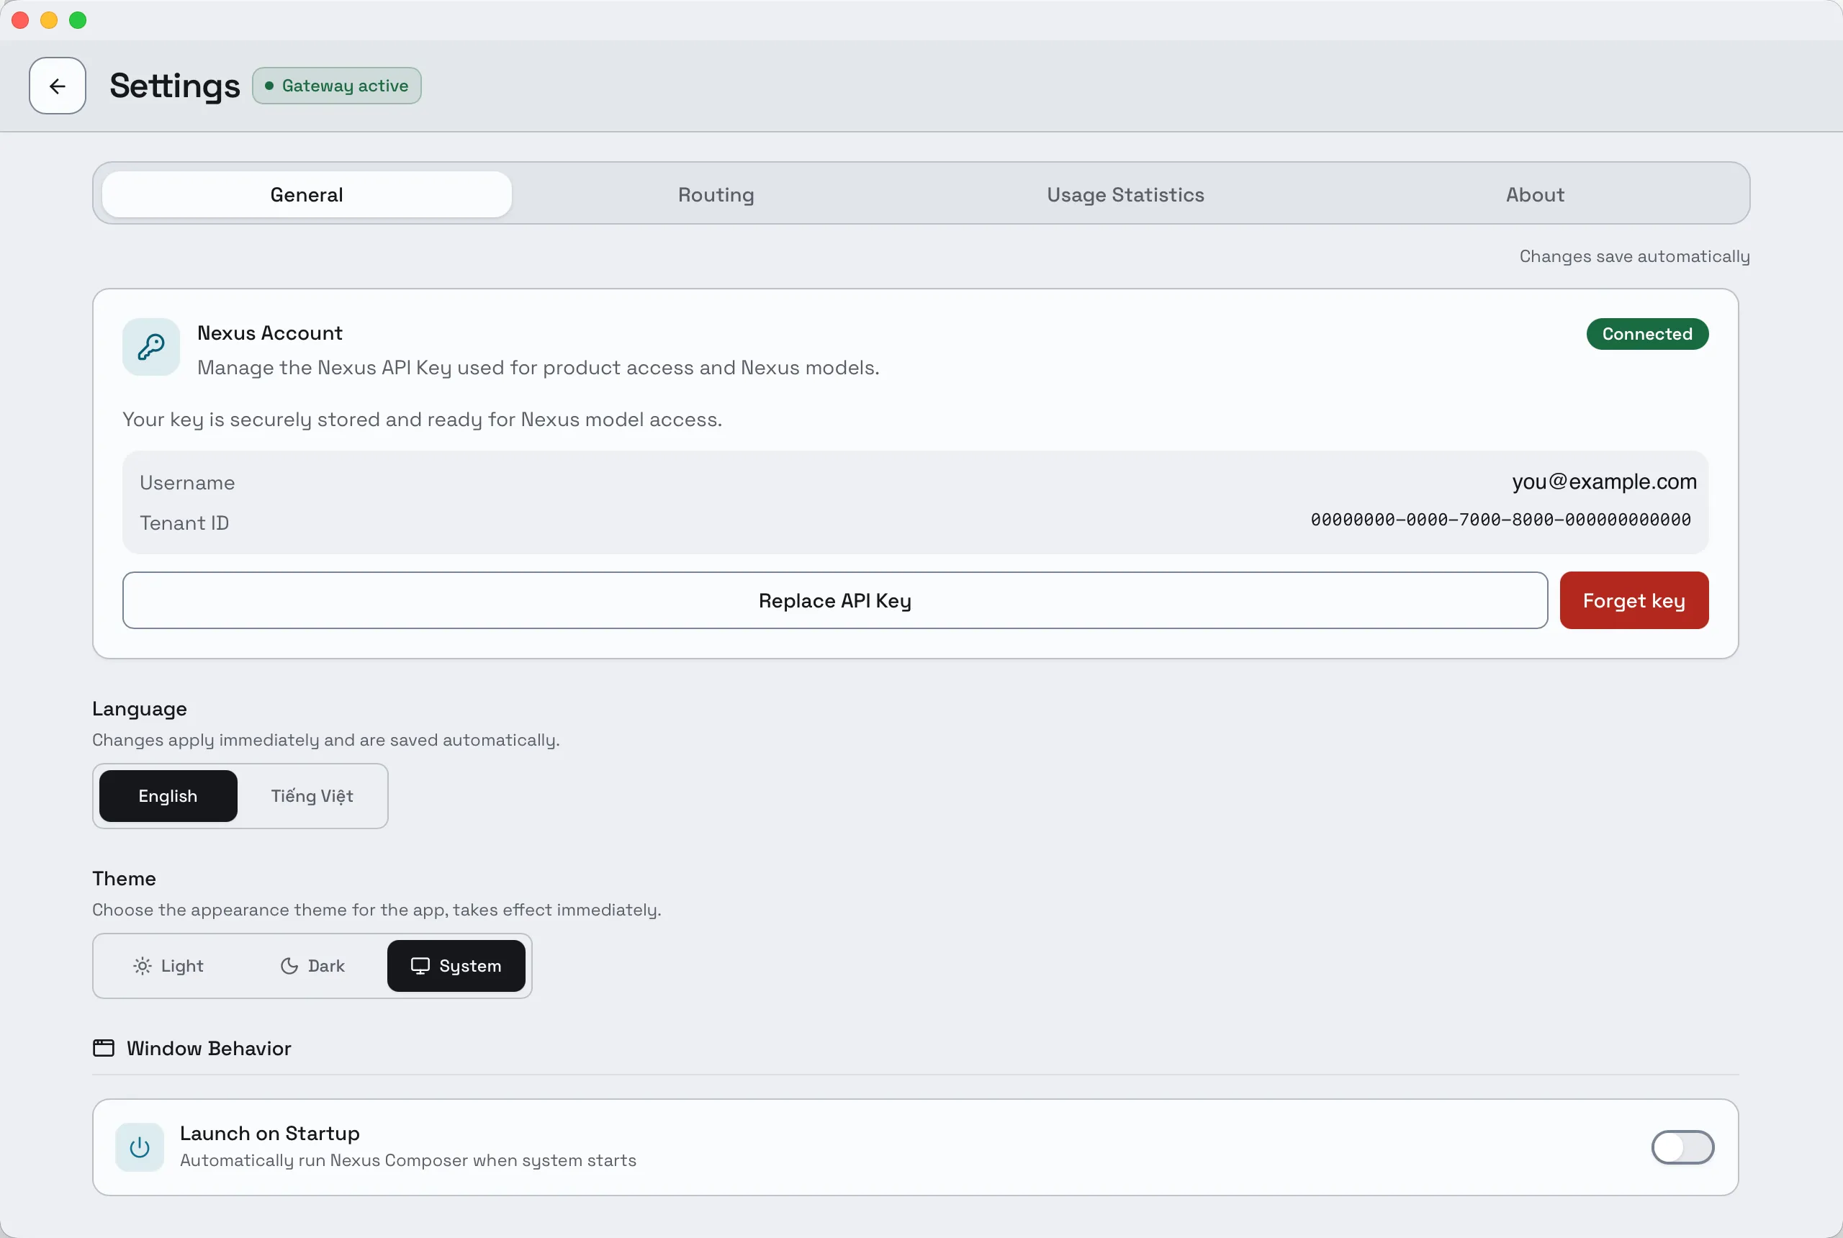Click the Tenant ID label
The width and height of the screenshot is (1843, 1238).
pyautogui.click(x=184, y=523)
